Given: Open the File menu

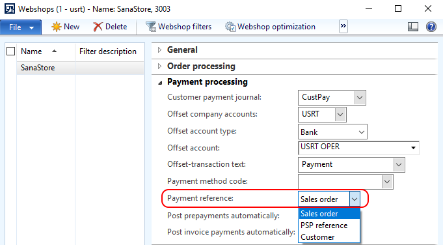Looking at the screenshot, I should 21,27.
